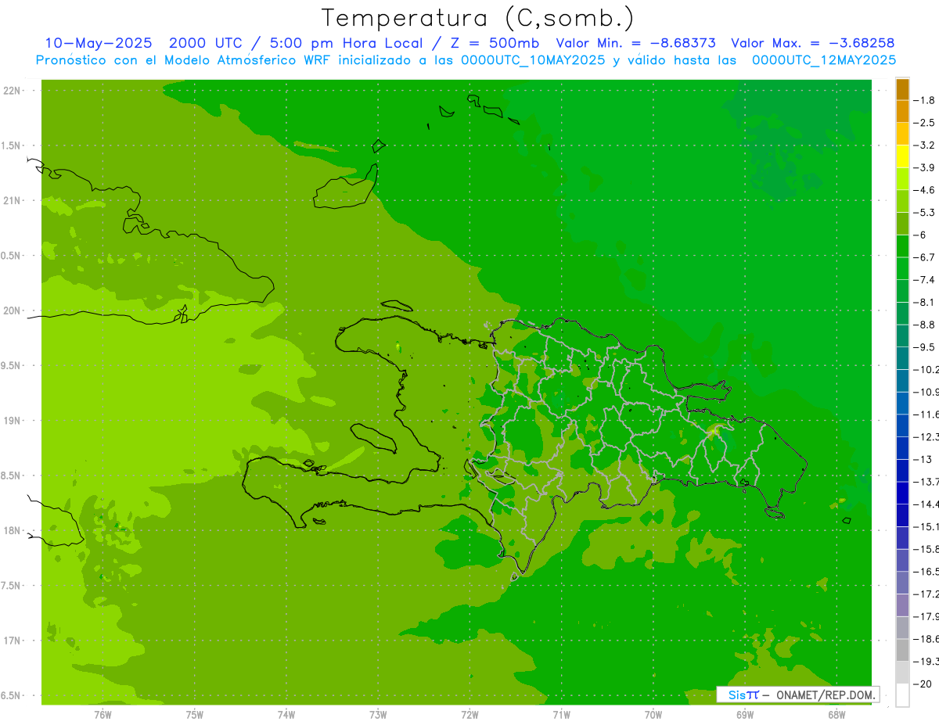
Task: Click the '-13' color scale label
Action: 924,459
